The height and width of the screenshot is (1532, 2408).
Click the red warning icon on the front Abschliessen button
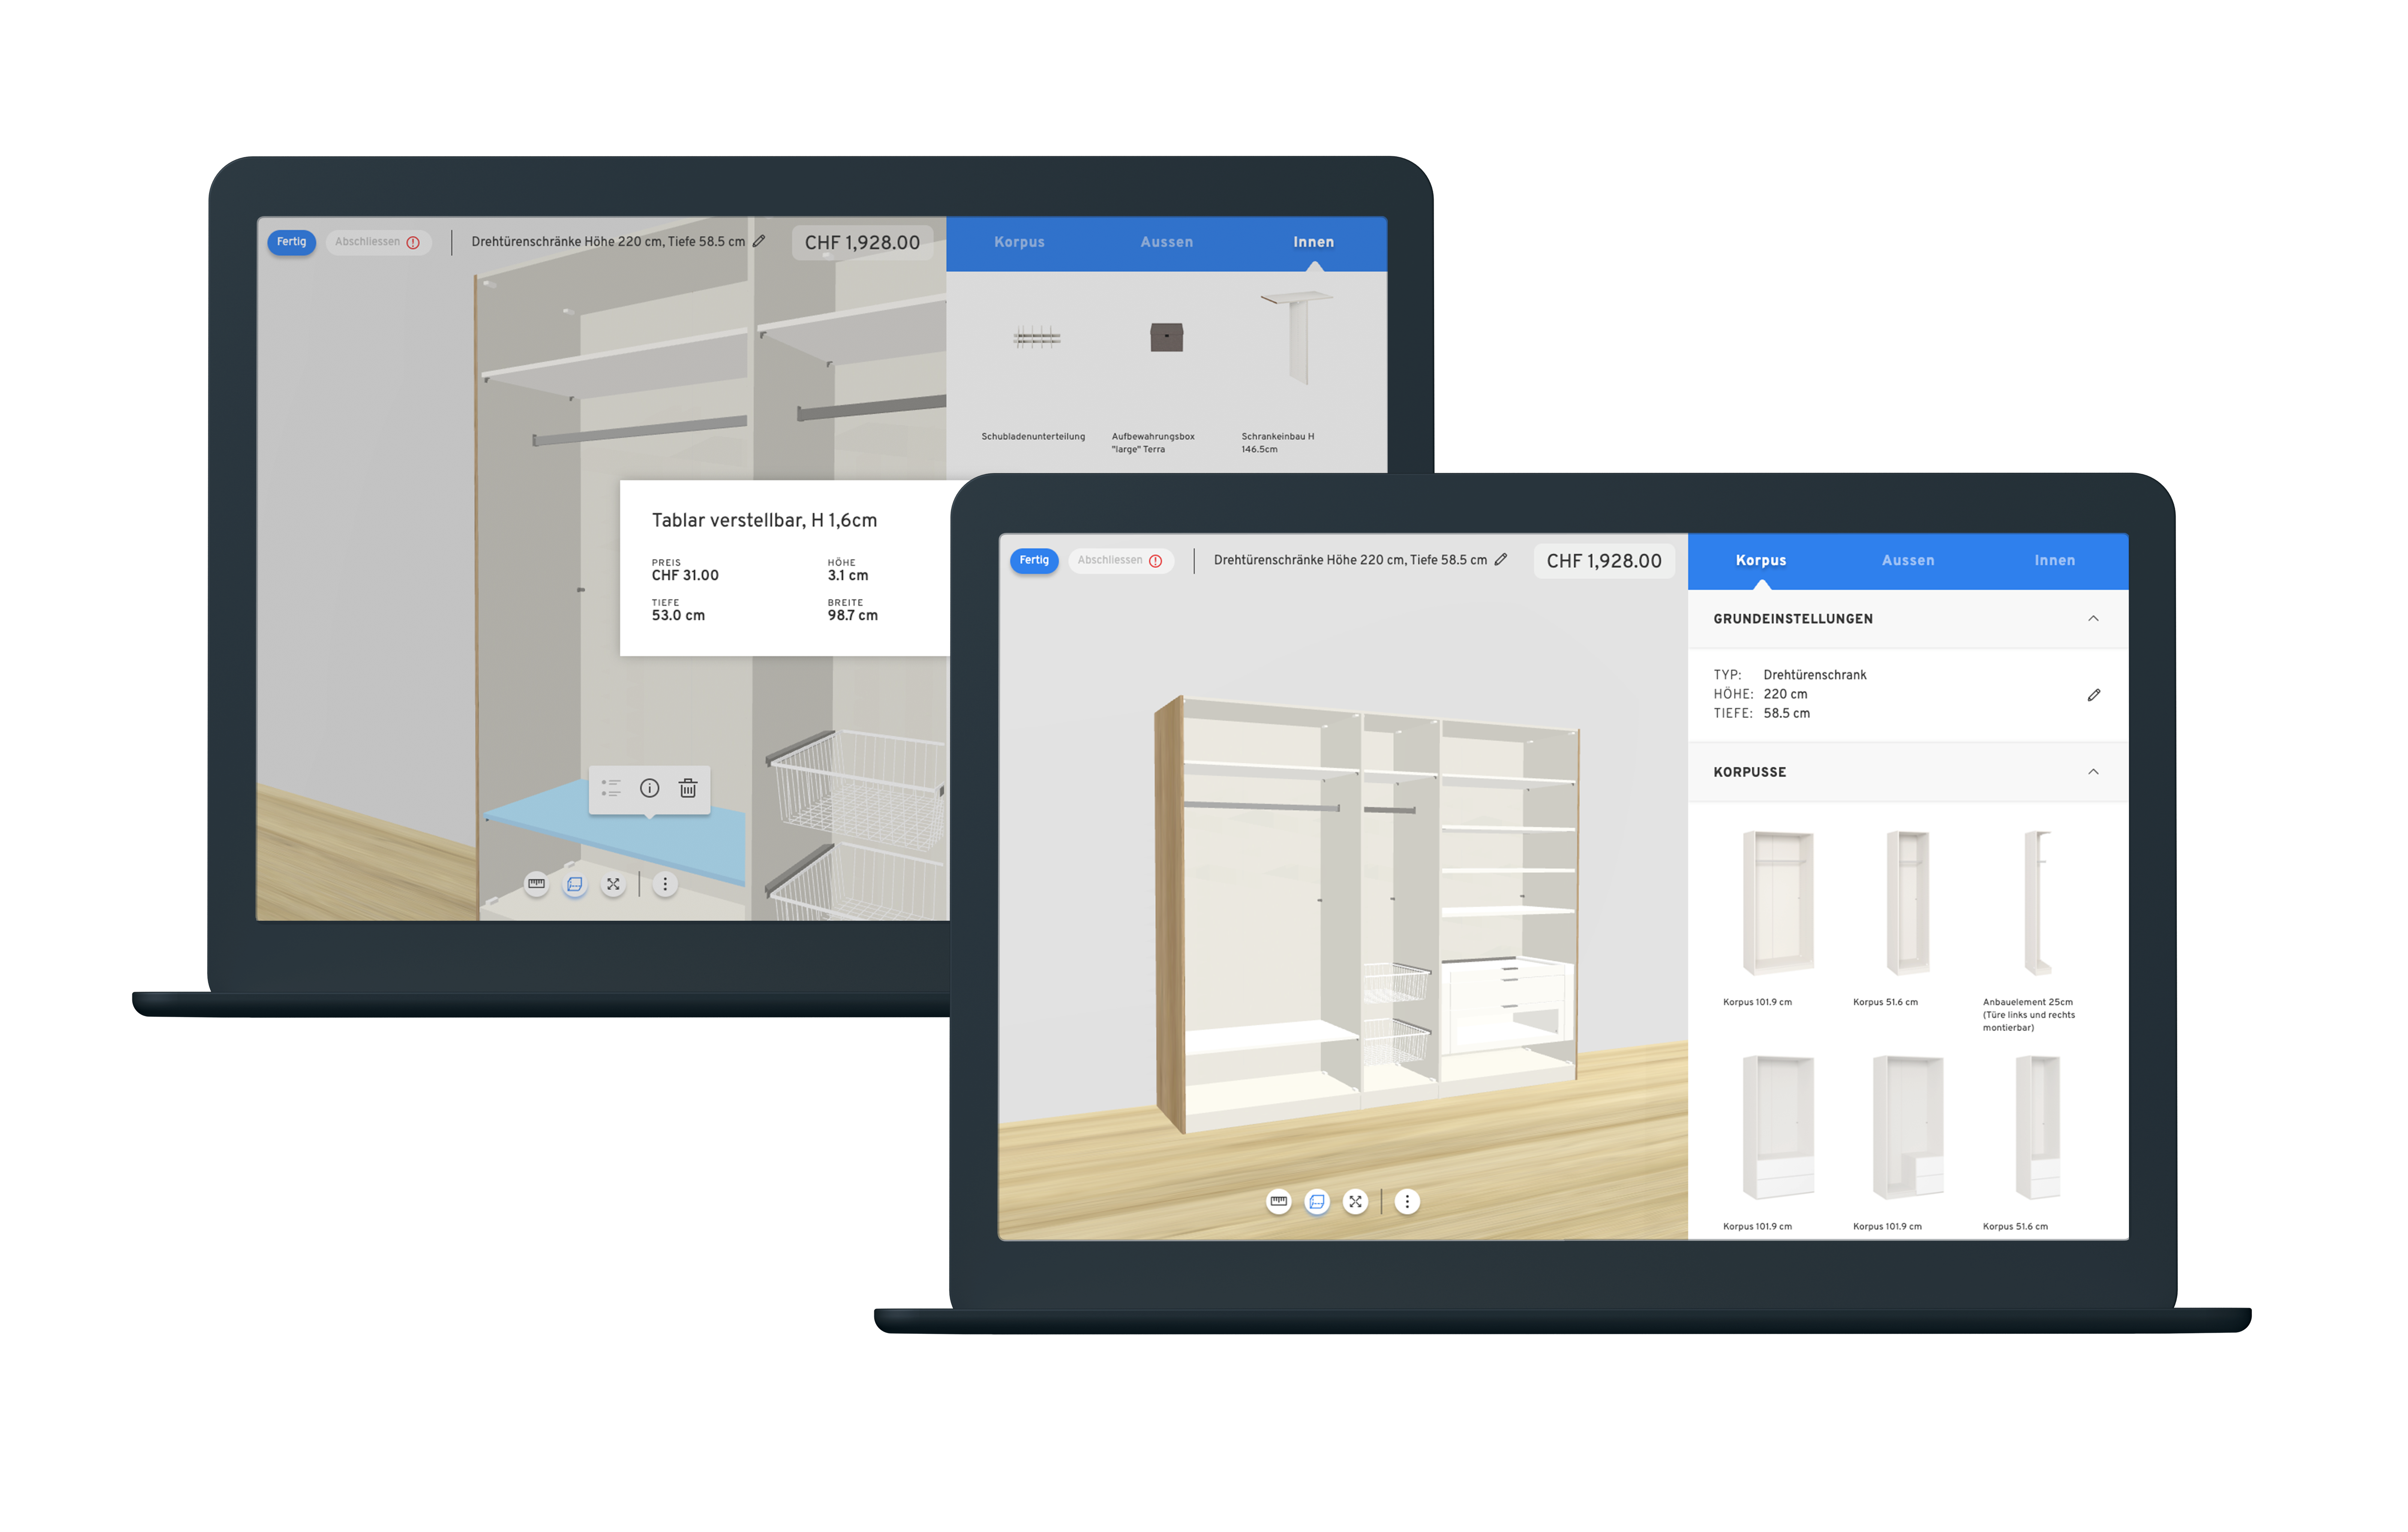point(1156,561)
